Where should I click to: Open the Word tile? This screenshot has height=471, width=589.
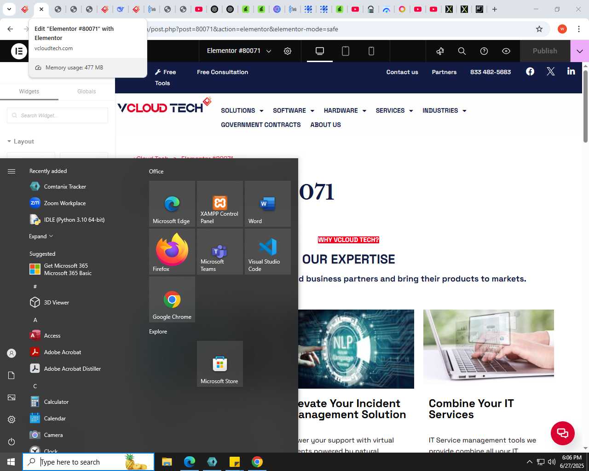pos(268,203)
